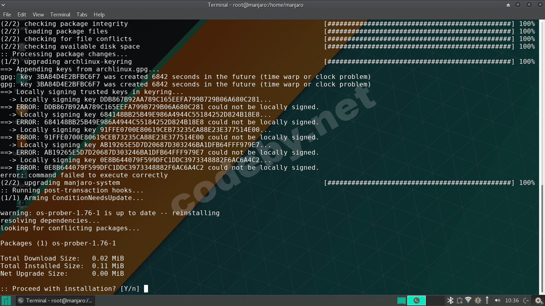Click the ERROR line for key 91FFE0700E80619C...
The image size is (545, 306).
[x=160, y=137]
